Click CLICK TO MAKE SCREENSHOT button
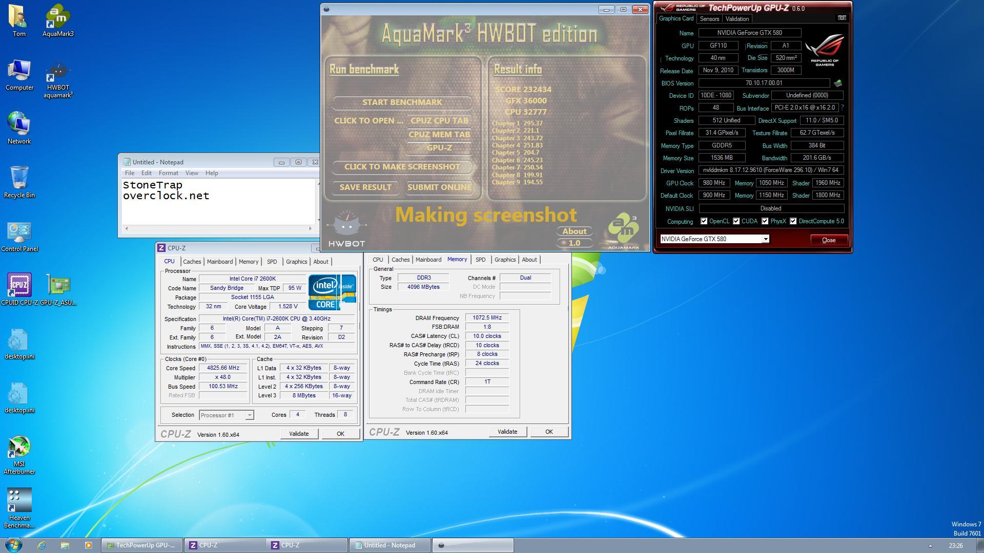This screenshot has width=984, height=553. coord(402,167)
